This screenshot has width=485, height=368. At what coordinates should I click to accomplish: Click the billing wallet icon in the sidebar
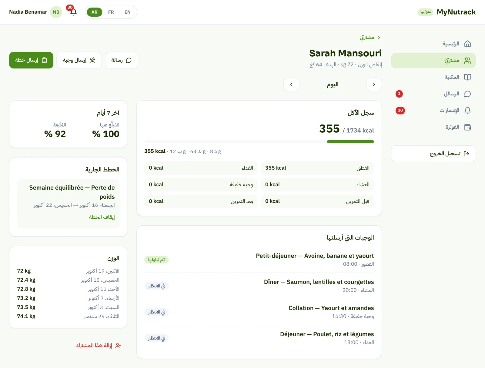pos(467,127)
